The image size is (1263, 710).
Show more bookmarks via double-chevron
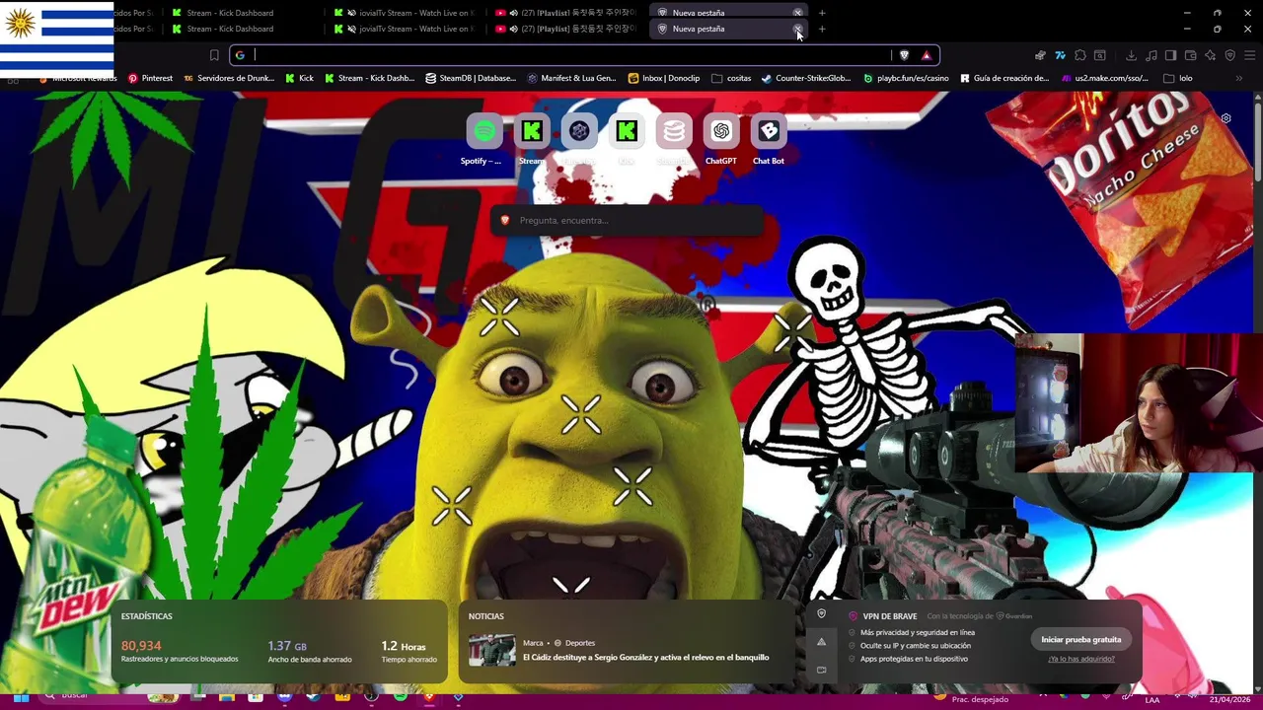coord(1239,78)
